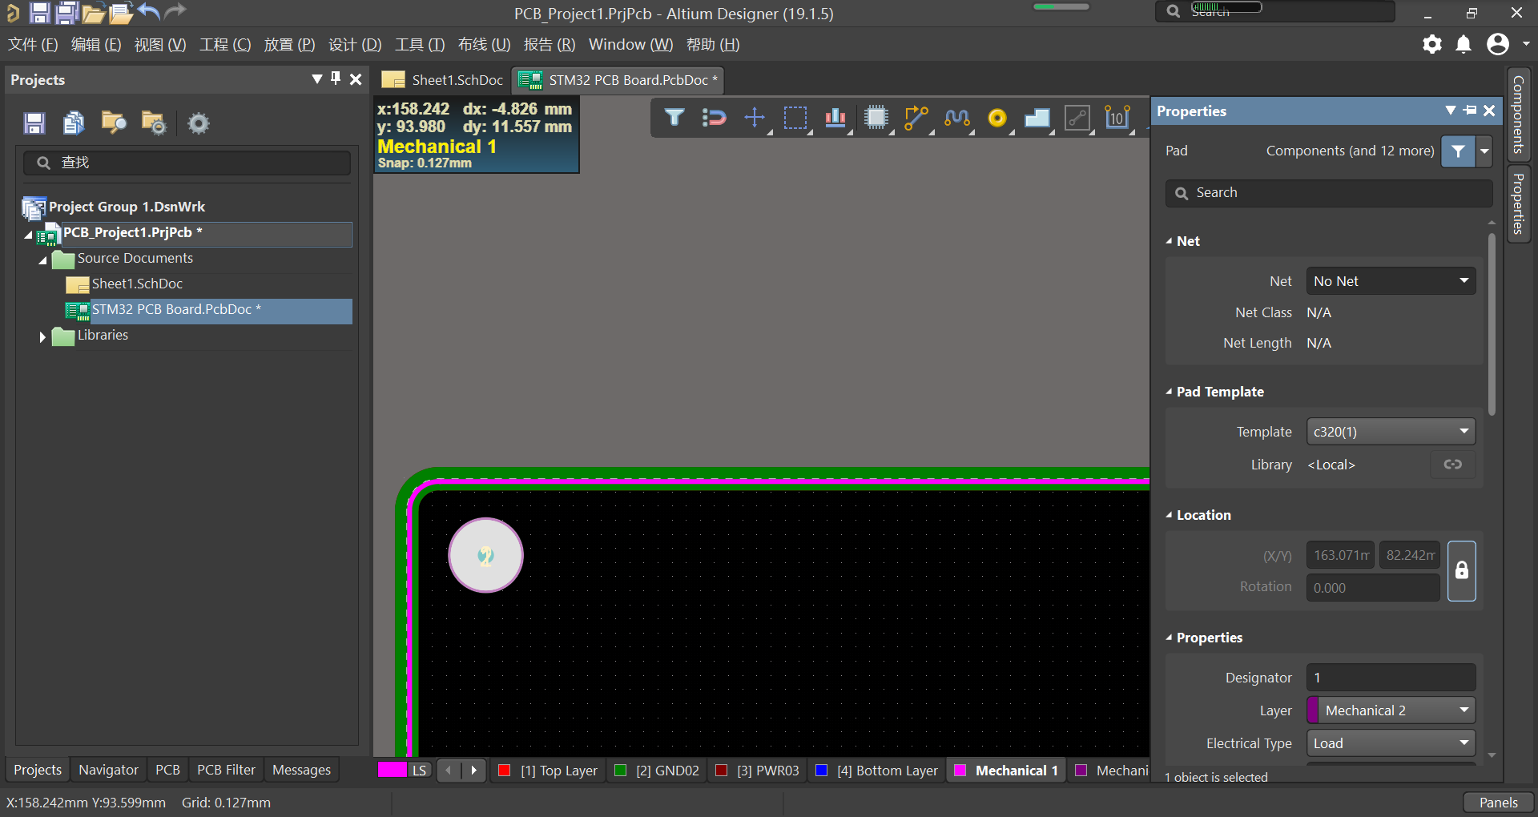The height and width of the screenshot is (817, 1538).
Task: Toggle Properties panel selection filter button
Action: click(1458, 151)
